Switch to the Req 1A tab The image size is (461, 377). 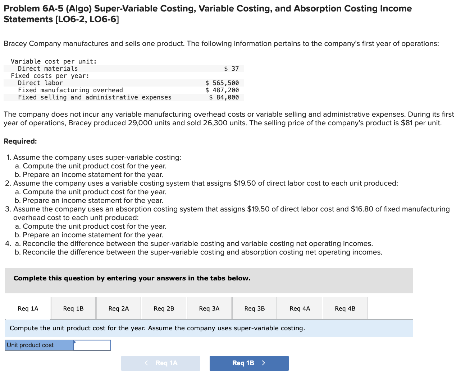pos(28,308)
